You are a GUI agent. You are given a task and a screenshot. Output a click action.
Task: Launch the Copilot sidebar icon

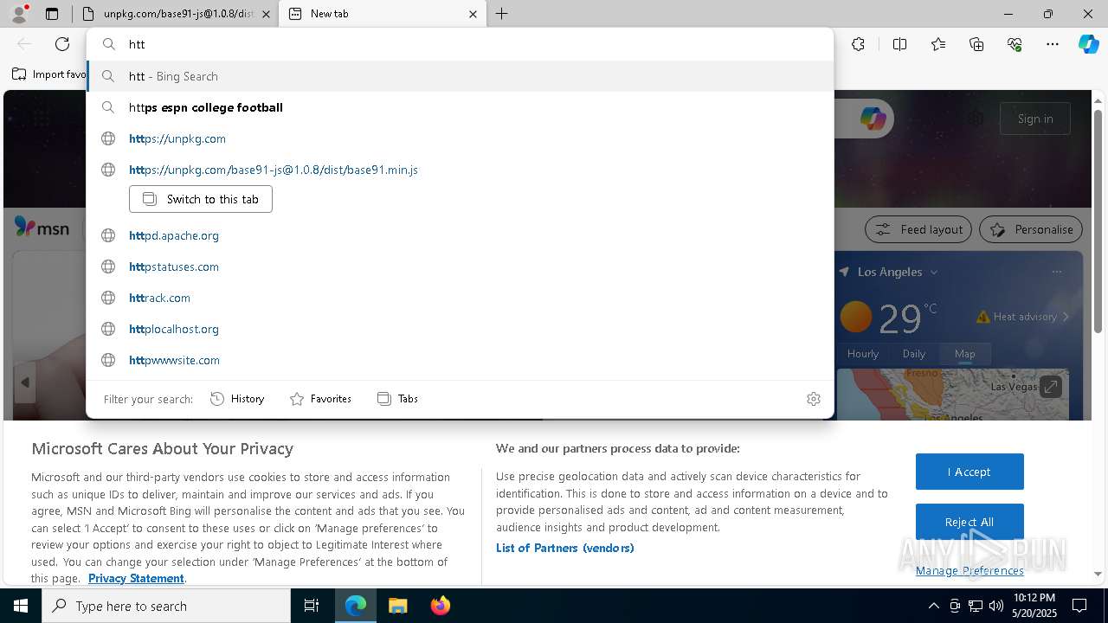1088,44
